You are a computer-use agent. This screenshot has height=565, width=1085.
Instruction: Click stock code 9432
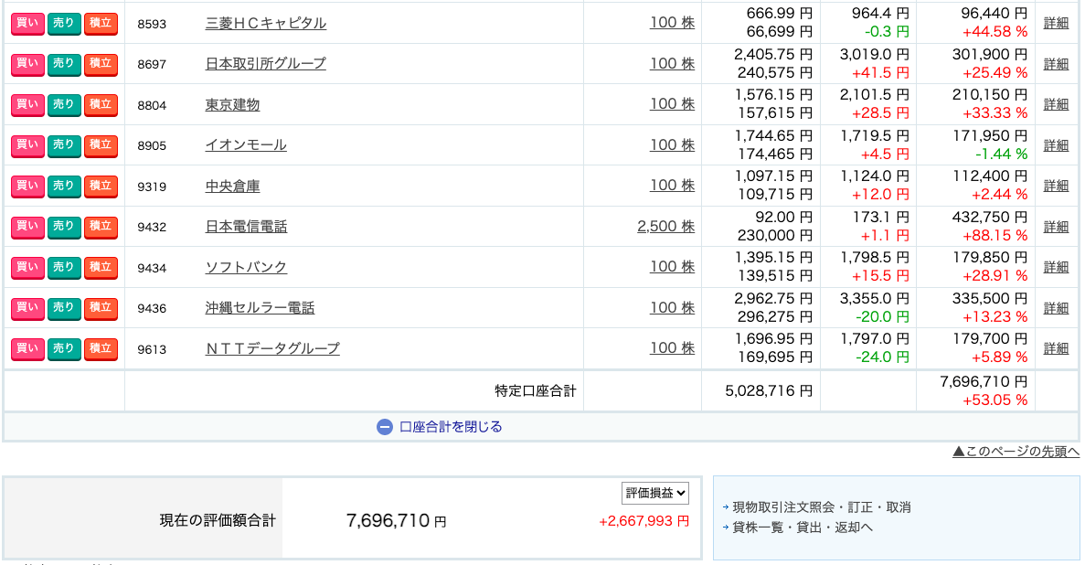[x=152, y=227]
